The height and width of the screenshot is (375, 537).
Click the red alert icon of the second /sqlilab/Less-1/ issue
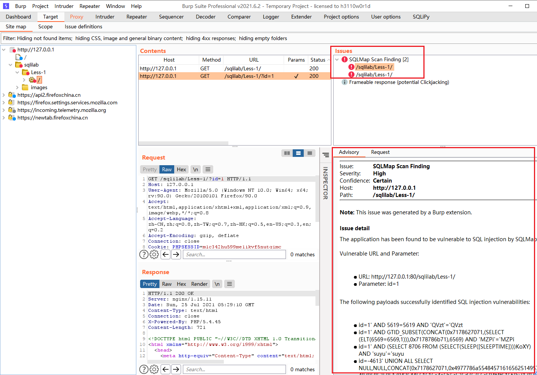(351, 74)
